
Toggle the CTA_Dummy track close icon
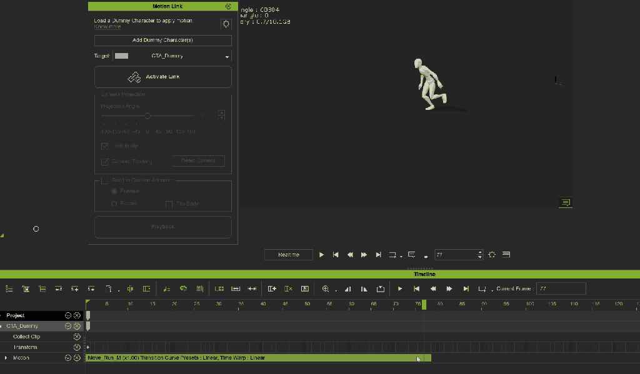tap(77, 326)
